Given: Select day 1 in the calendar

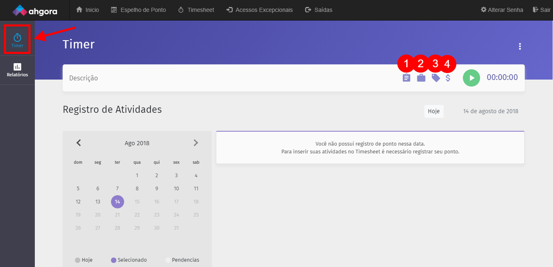Looking at the screenshot, I should tap(137, 176).
